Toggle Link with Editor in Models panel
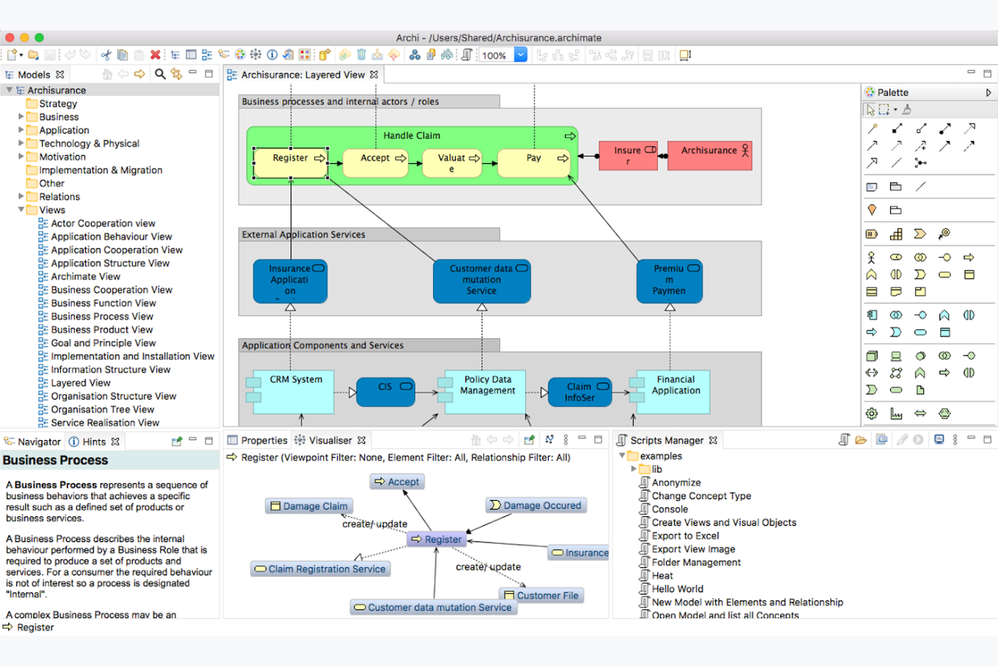This screenshot has height=666, width=998. [x=176, y=74]
